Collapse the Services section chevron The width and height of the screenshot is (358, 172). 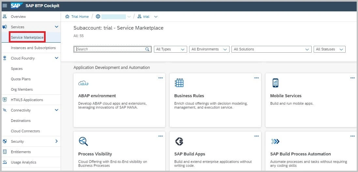point(57,27)
